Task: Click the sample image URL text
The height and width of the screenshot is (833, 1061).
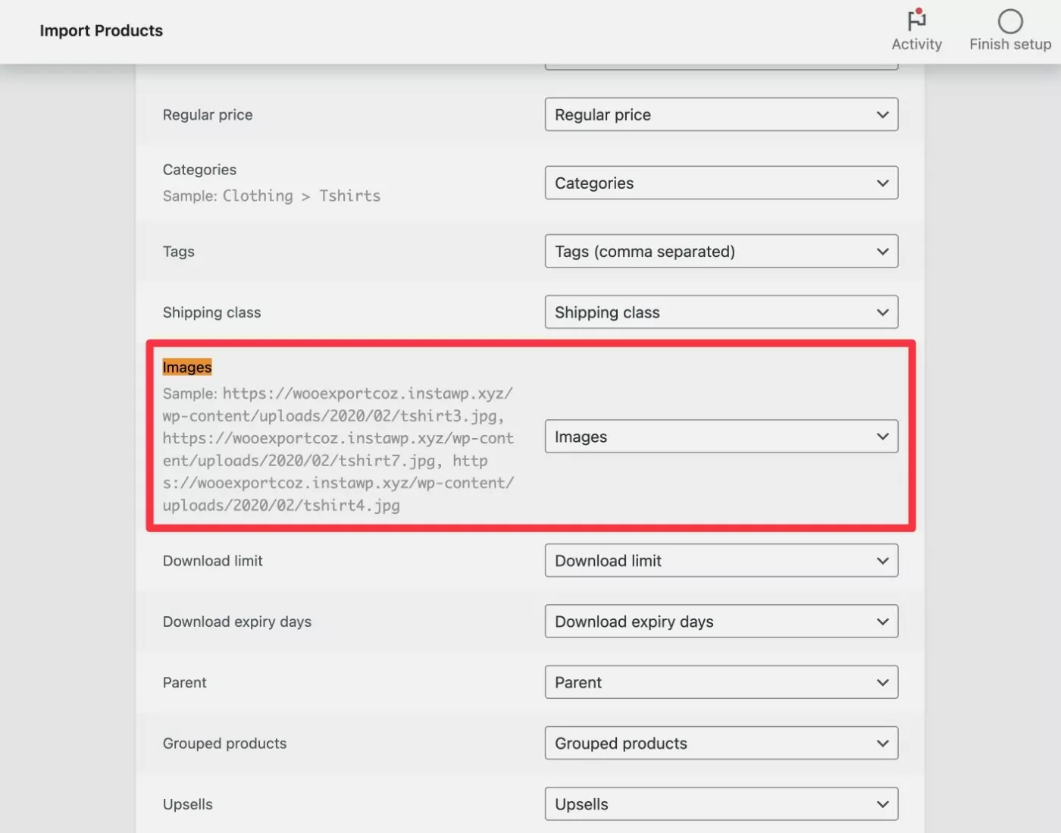Action: [x=338, y=449]
